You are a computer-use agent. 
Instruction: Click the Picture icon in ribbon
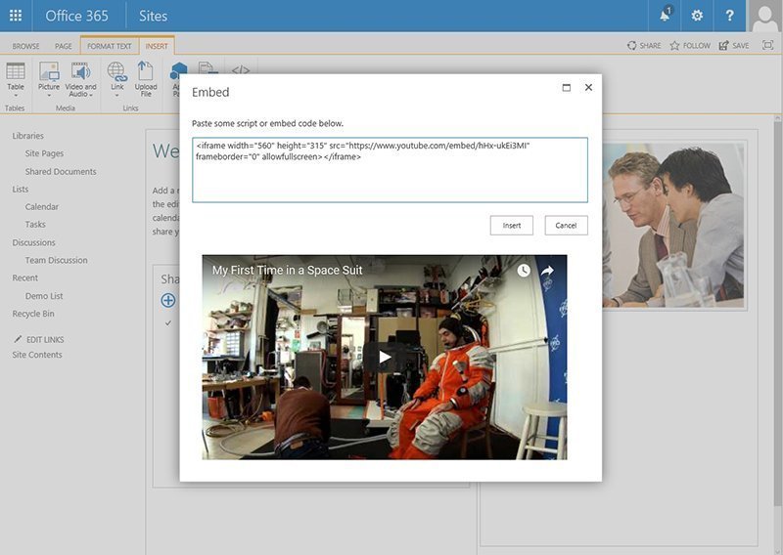coord(49,71)
